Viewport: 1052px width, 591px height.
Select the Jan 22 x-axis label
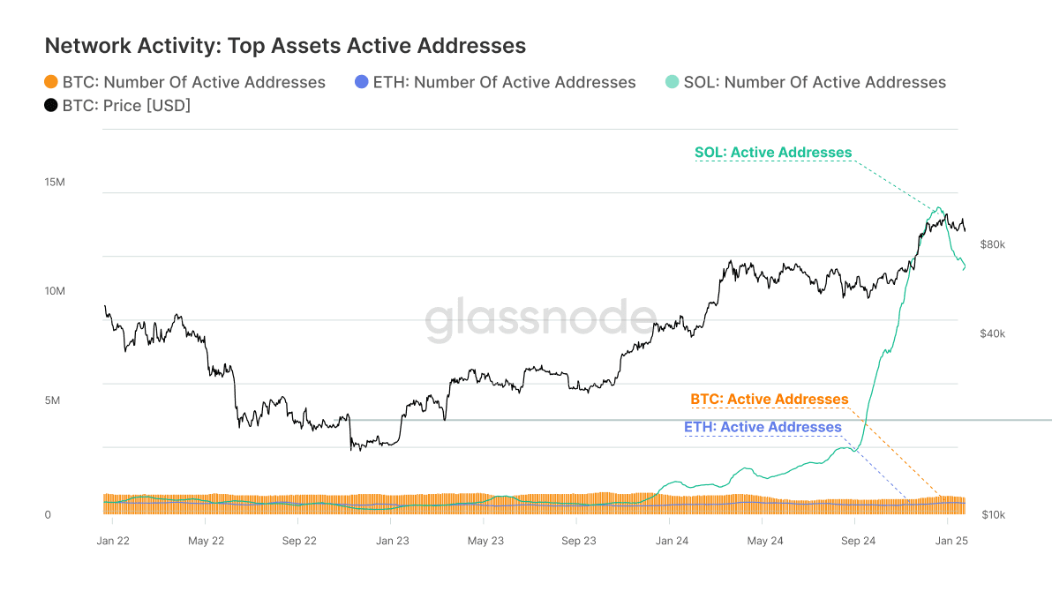click(x=111, y=541)
